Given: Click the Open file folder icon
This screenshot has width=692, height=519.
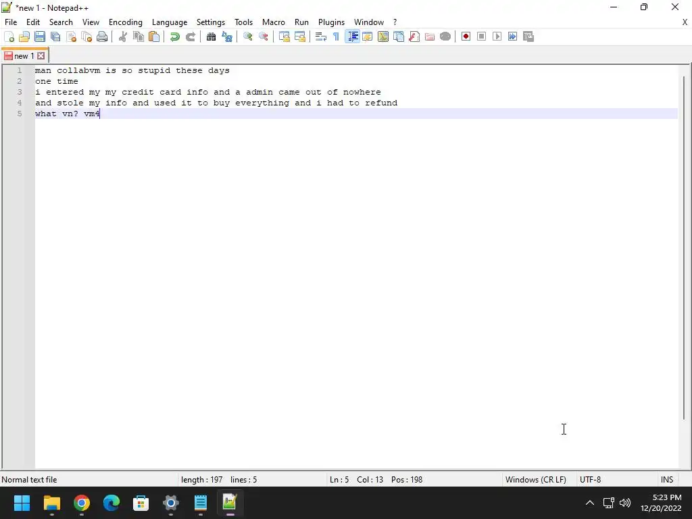Looking at the screenshot, I should point(24,36).
